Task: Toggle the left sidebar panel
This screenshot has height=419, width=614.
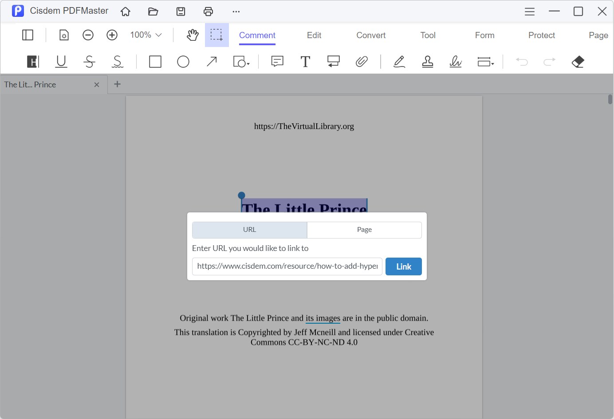Action: coord(28,35)
